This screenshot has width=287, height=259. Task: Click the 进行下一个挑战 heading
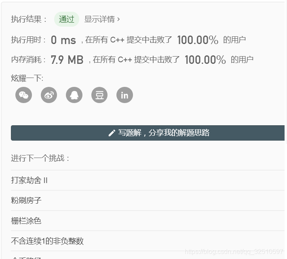(x=40, y=158)
